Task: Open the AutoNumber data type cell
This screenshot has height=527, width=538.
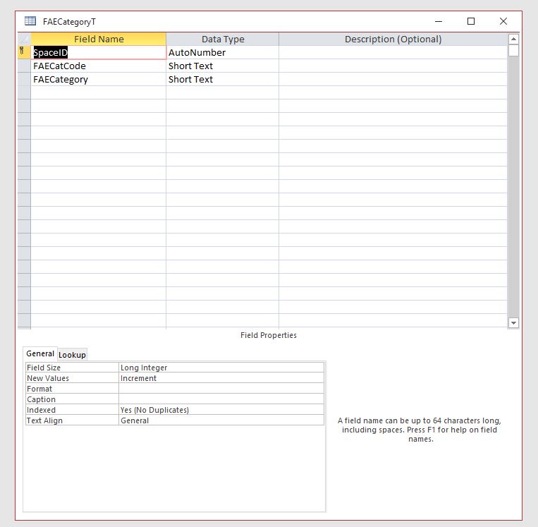Action: [x=222, y=52]
